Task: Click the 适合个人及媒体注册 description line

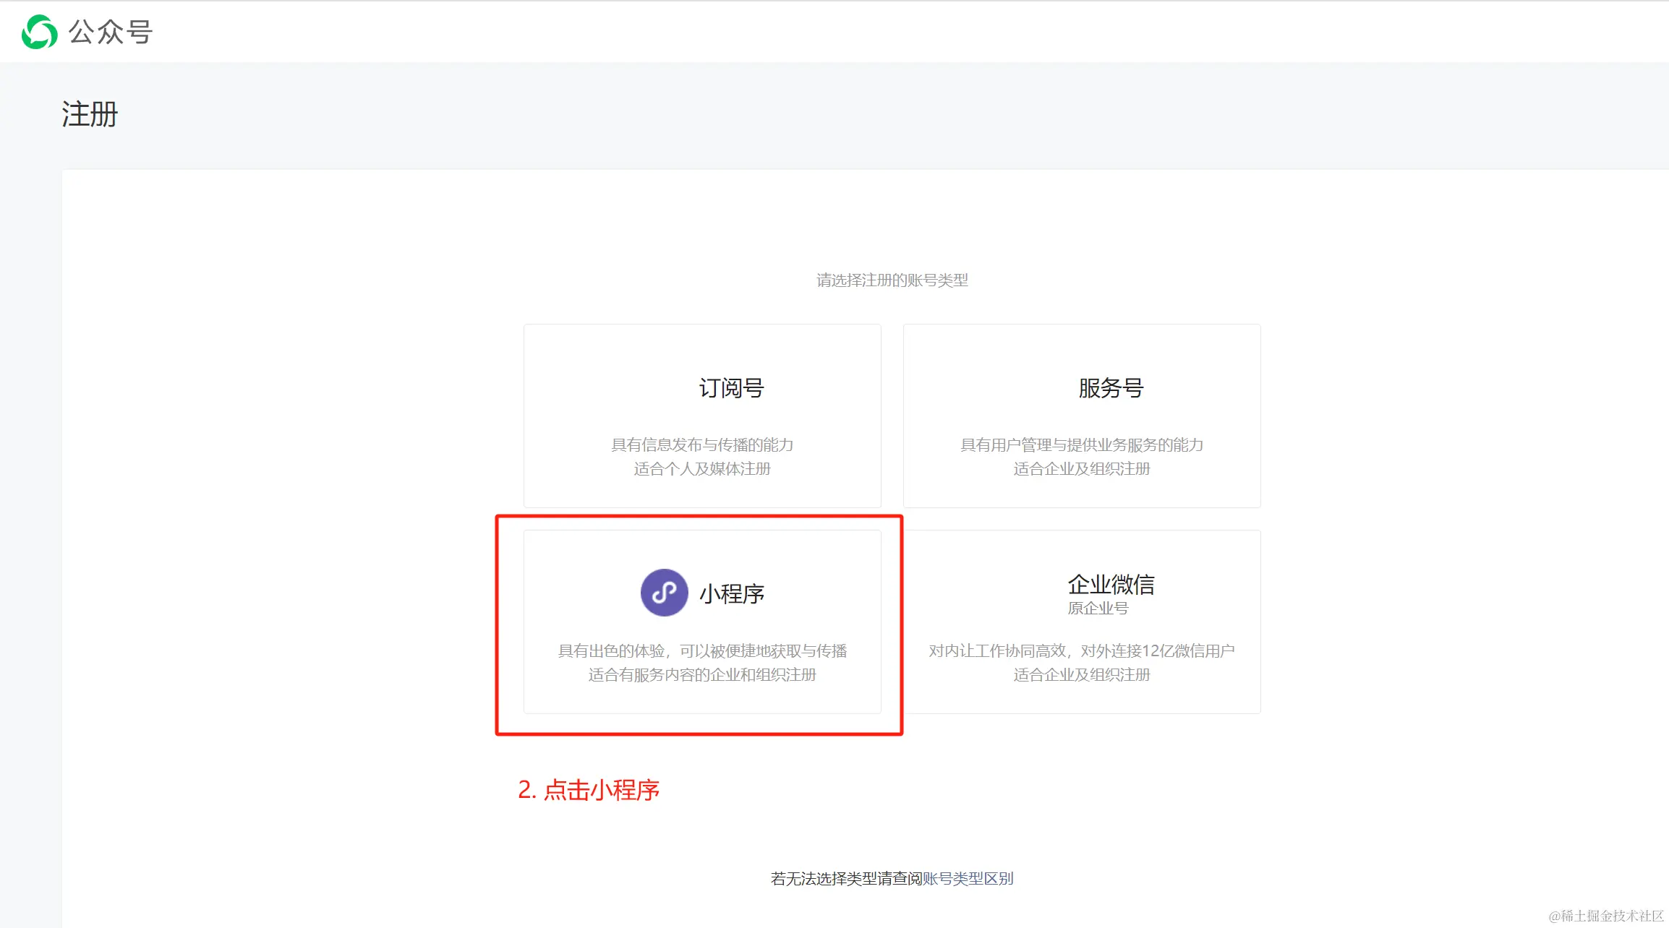Action: (702, 468)
